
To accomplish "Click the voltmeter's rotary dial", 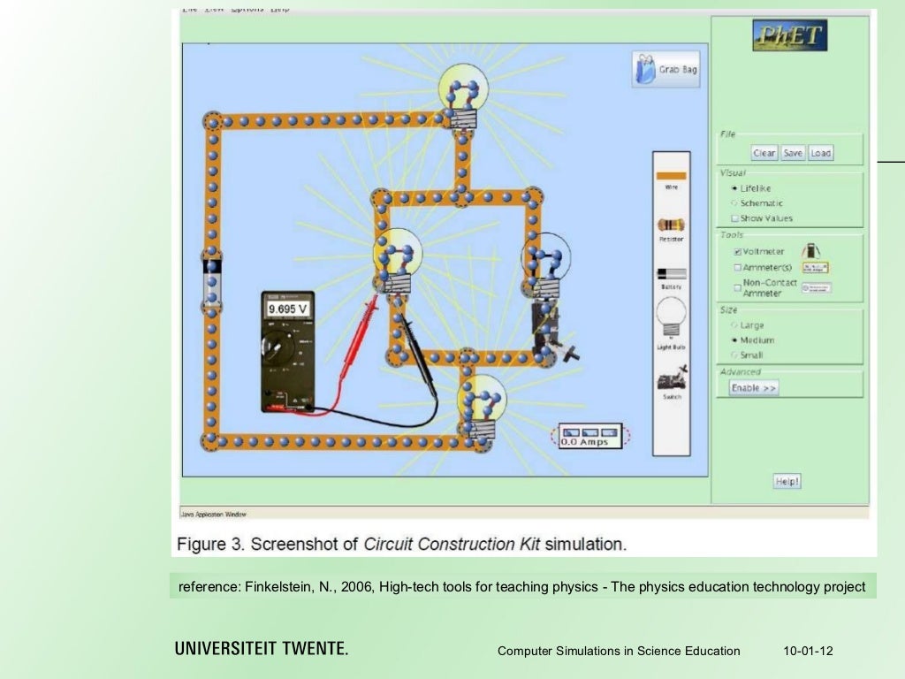I will pyautogui.click(x=277, y=347).
